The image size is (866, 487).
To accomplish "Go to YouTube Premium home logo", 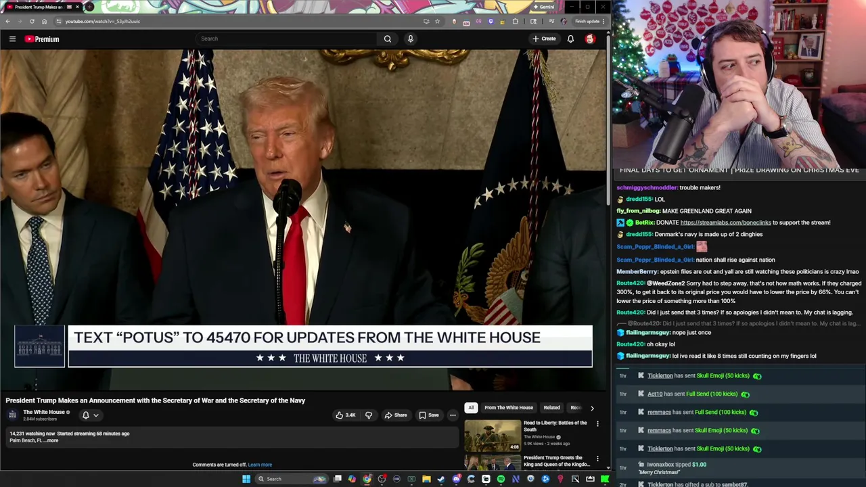I will point(42,39).
